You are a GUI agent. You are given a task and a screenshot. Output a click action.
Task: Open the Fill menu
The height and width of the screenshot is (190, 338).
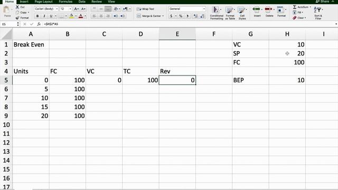click(298, 13)
